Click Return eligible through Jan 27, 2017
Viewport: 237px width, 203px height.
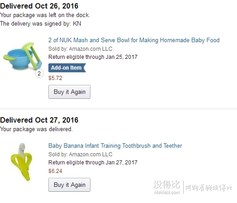click(93, 163)
